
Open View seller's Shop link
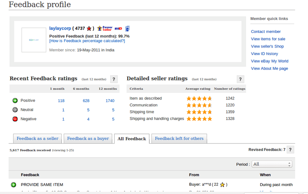(267, 46)
